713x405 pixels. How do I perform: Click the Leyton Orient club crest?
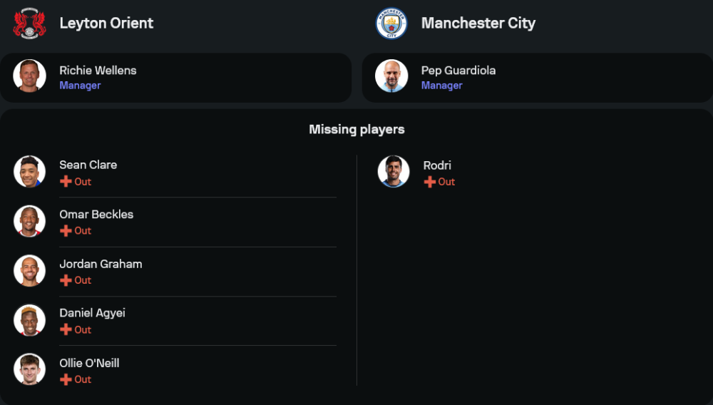[30, 23]
